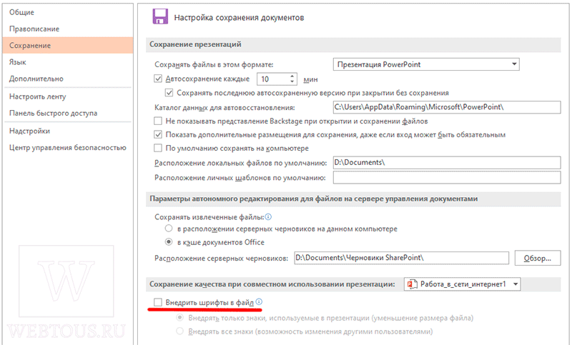Click the 'Настройка сохранения документов' heading
This screenshot has width=572, height=345.
tap(239, 17)
